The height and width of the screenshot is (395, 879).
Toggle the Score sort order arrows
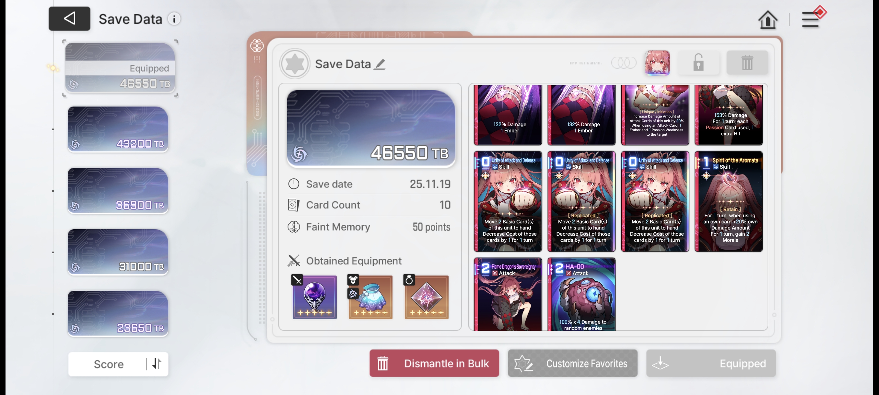click(157, 363)
